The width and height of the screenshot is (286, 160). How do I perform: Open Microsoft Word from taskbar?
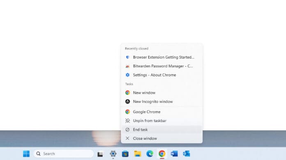pos(174,154)
